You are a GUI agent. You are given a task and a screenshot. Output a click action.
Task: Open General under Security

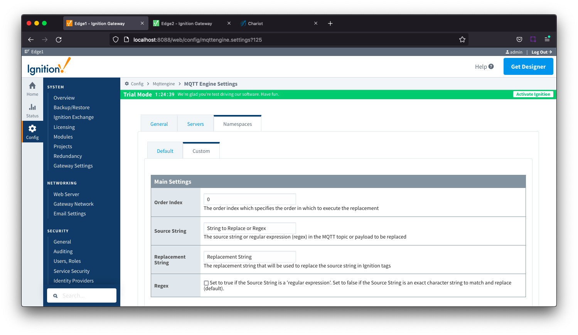(62, 242)
